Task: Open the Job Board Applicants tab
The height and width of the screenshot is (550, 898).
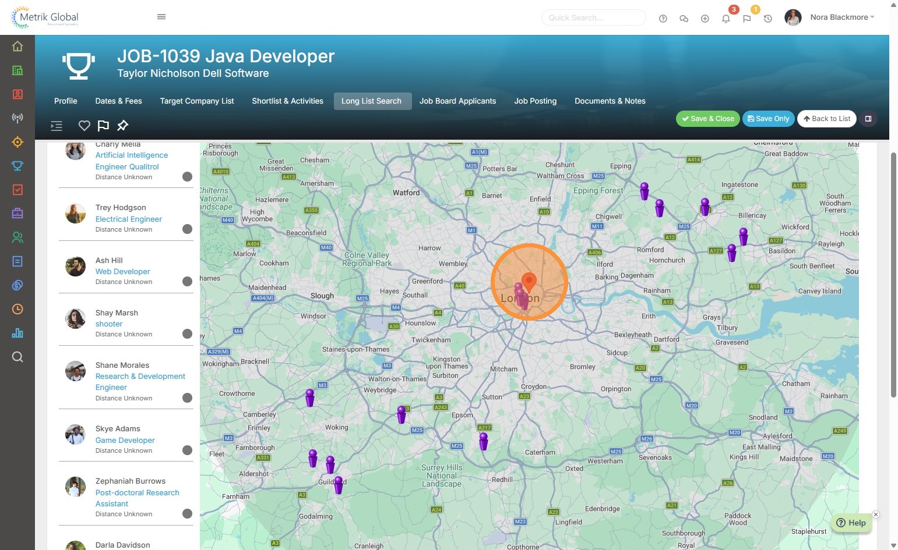Action: point(457,101)
